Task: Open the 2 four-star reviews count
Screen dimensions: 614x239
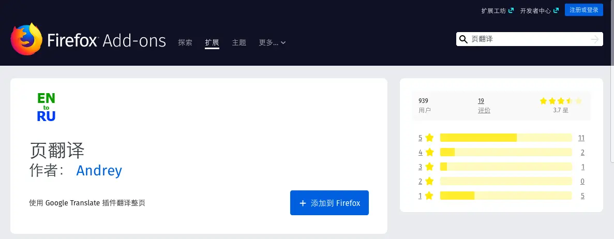Action: 582,152
